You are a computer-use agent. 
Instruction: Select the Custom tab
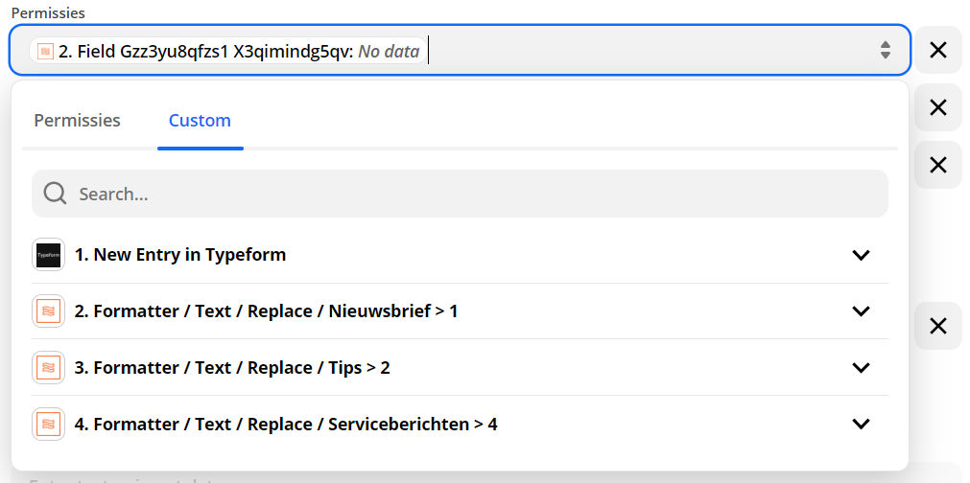[x=200, y=121]
